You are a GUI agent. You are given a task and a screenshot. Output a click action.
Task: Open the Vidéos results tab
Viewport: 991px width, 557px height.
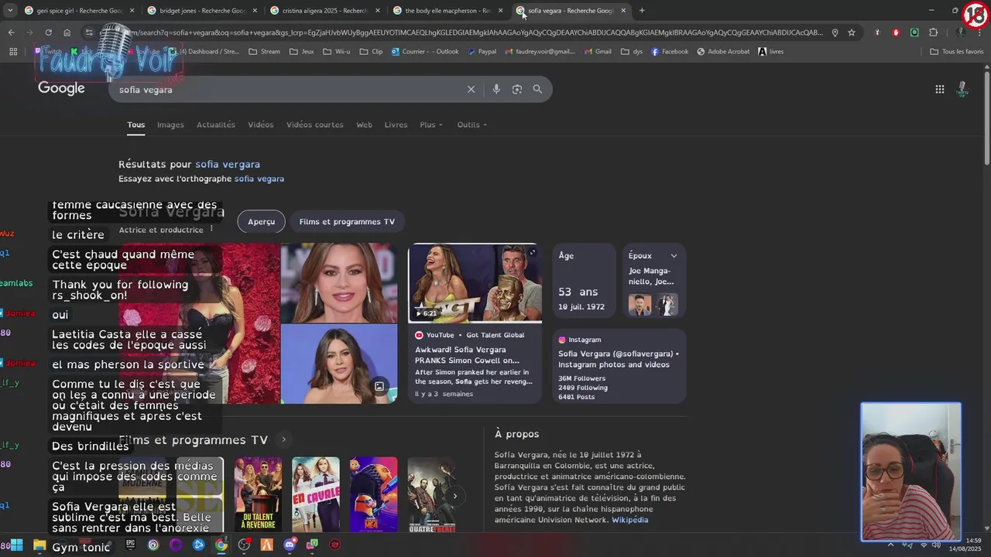click(261, 125)
